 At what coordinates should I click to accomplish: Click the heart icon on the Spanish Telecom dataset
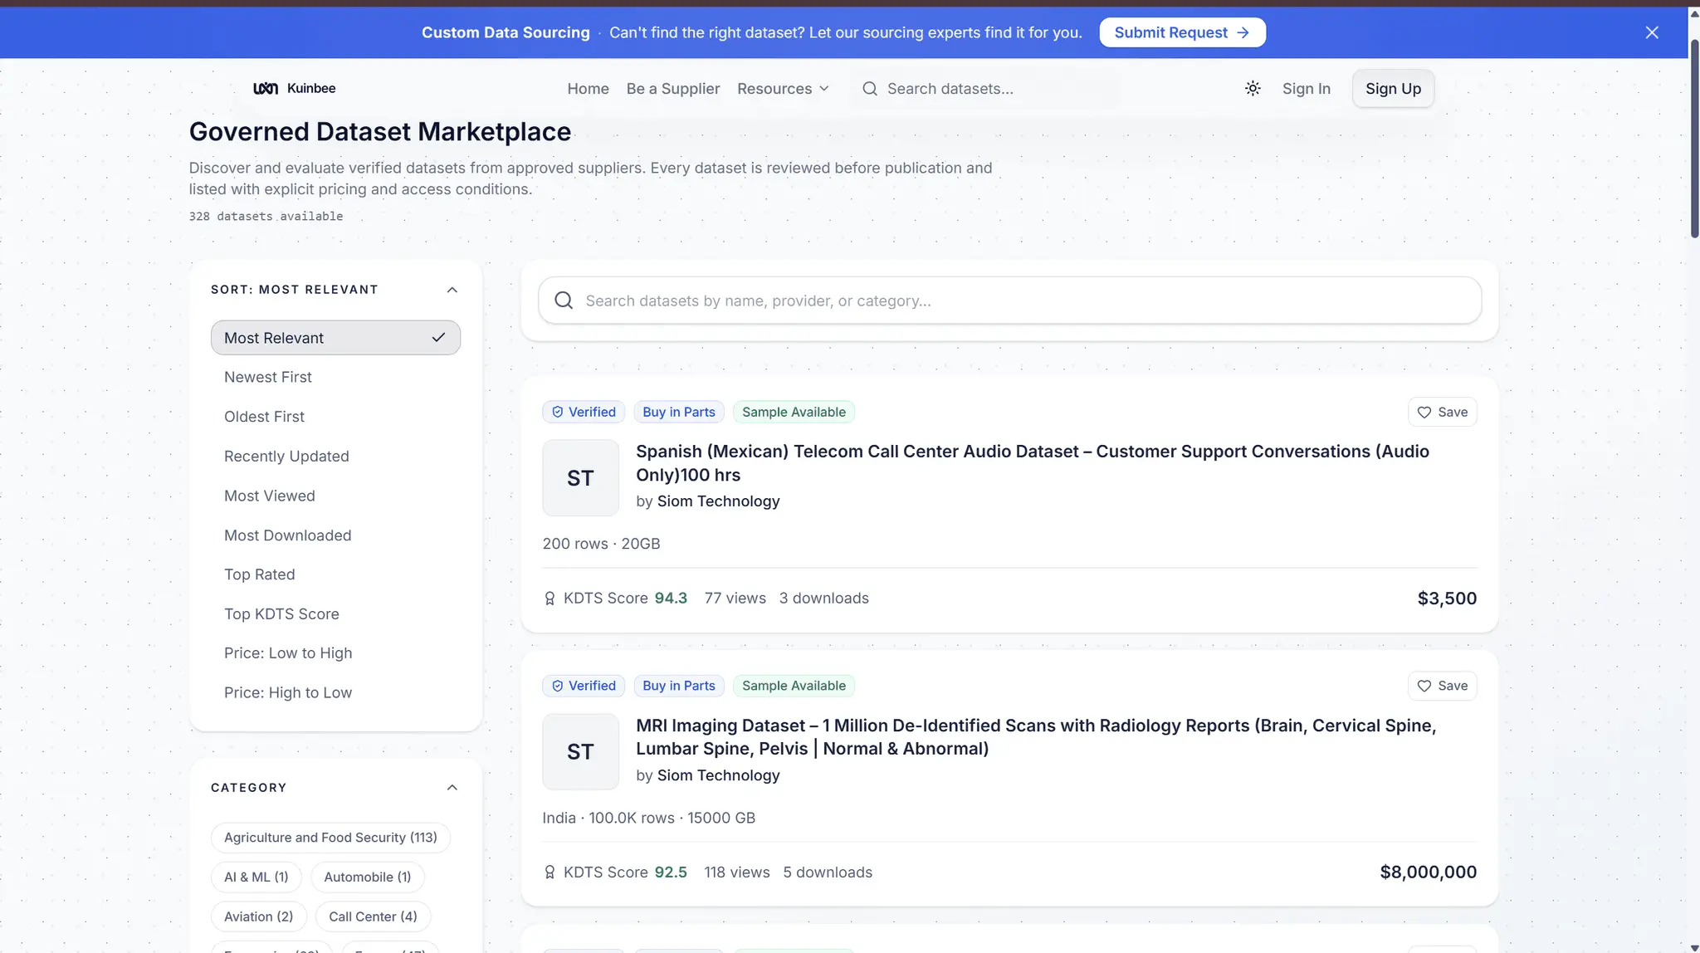click(1424, 413)
